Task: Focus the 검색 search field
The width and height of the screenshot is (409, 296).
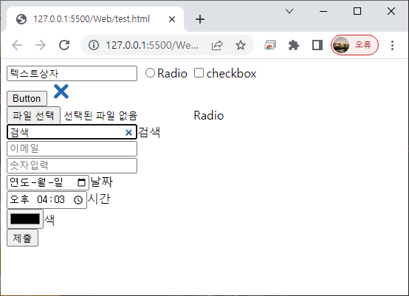Action: coord(72,132)
